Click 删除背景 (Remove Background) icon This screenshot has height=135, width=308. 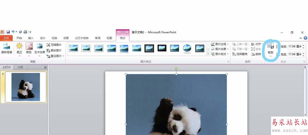coord(7,48)
